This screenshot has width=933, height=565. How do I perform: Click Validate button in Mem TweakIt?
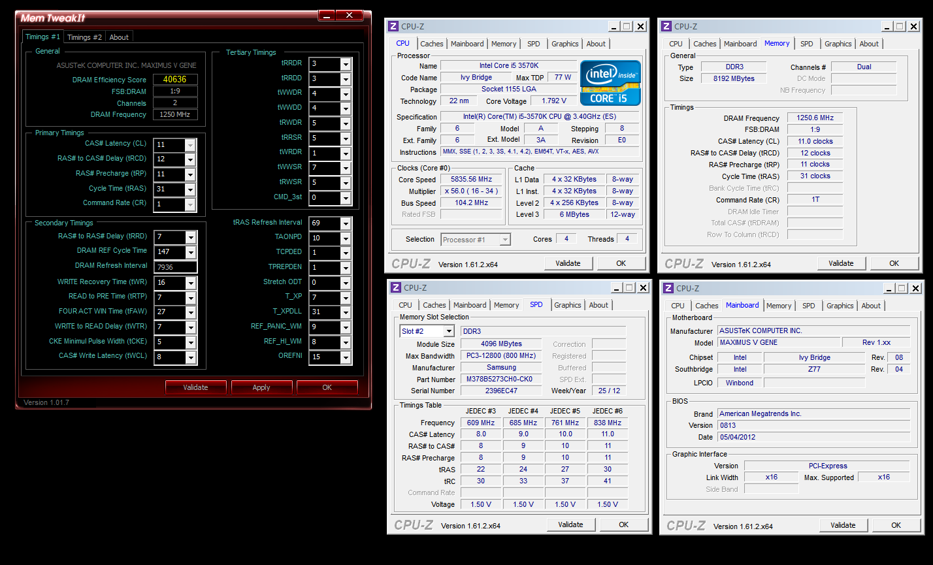[195, 387]
